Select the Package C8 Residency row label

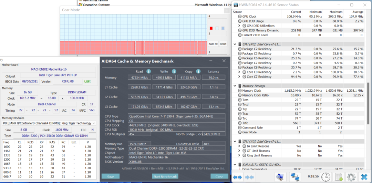(x=257, y=68)
